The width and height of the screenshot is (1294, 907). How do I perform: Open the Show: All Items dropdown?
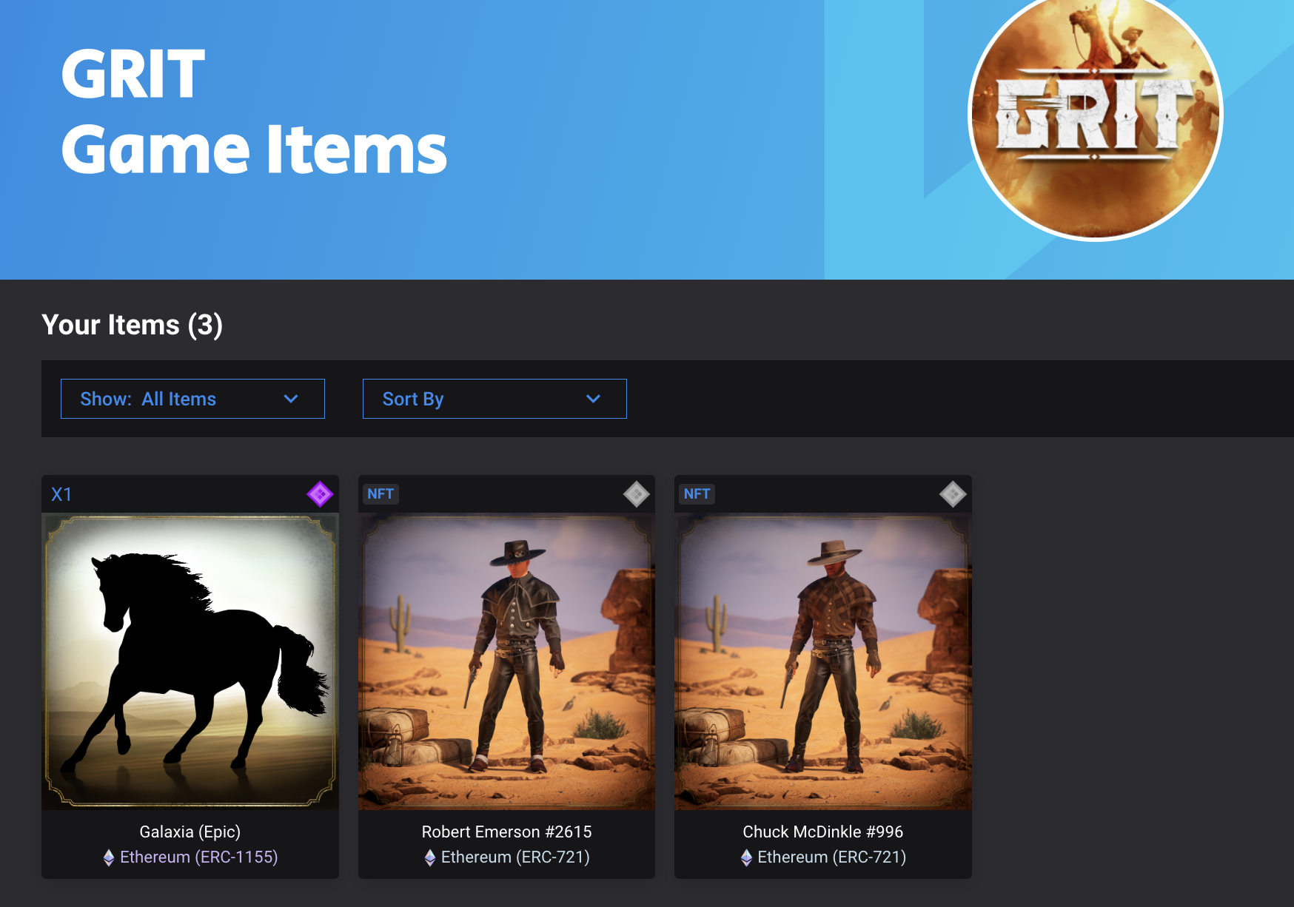click(192, 399)
